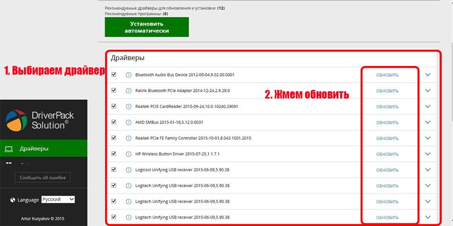
Task: Click the AMD SMBus 2015-01-18,5.12.0.0031 text
Action: 169,122
